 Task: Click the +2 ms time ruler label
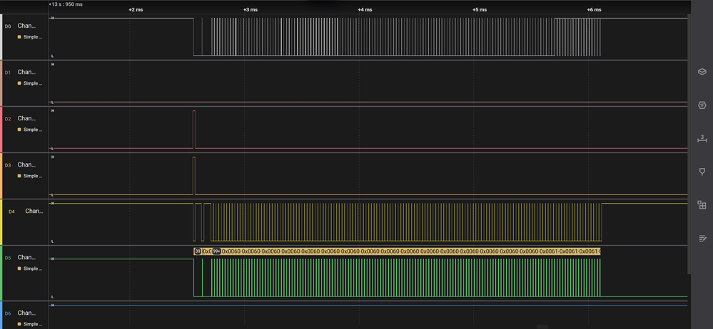coord(136,9)
